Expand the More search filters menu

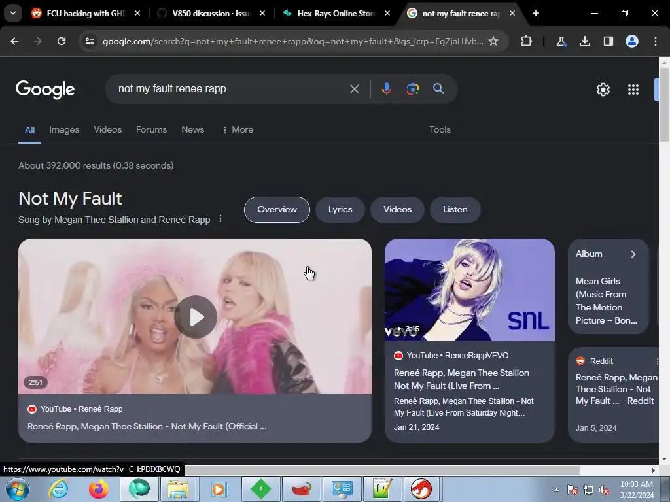pos(238,129)
